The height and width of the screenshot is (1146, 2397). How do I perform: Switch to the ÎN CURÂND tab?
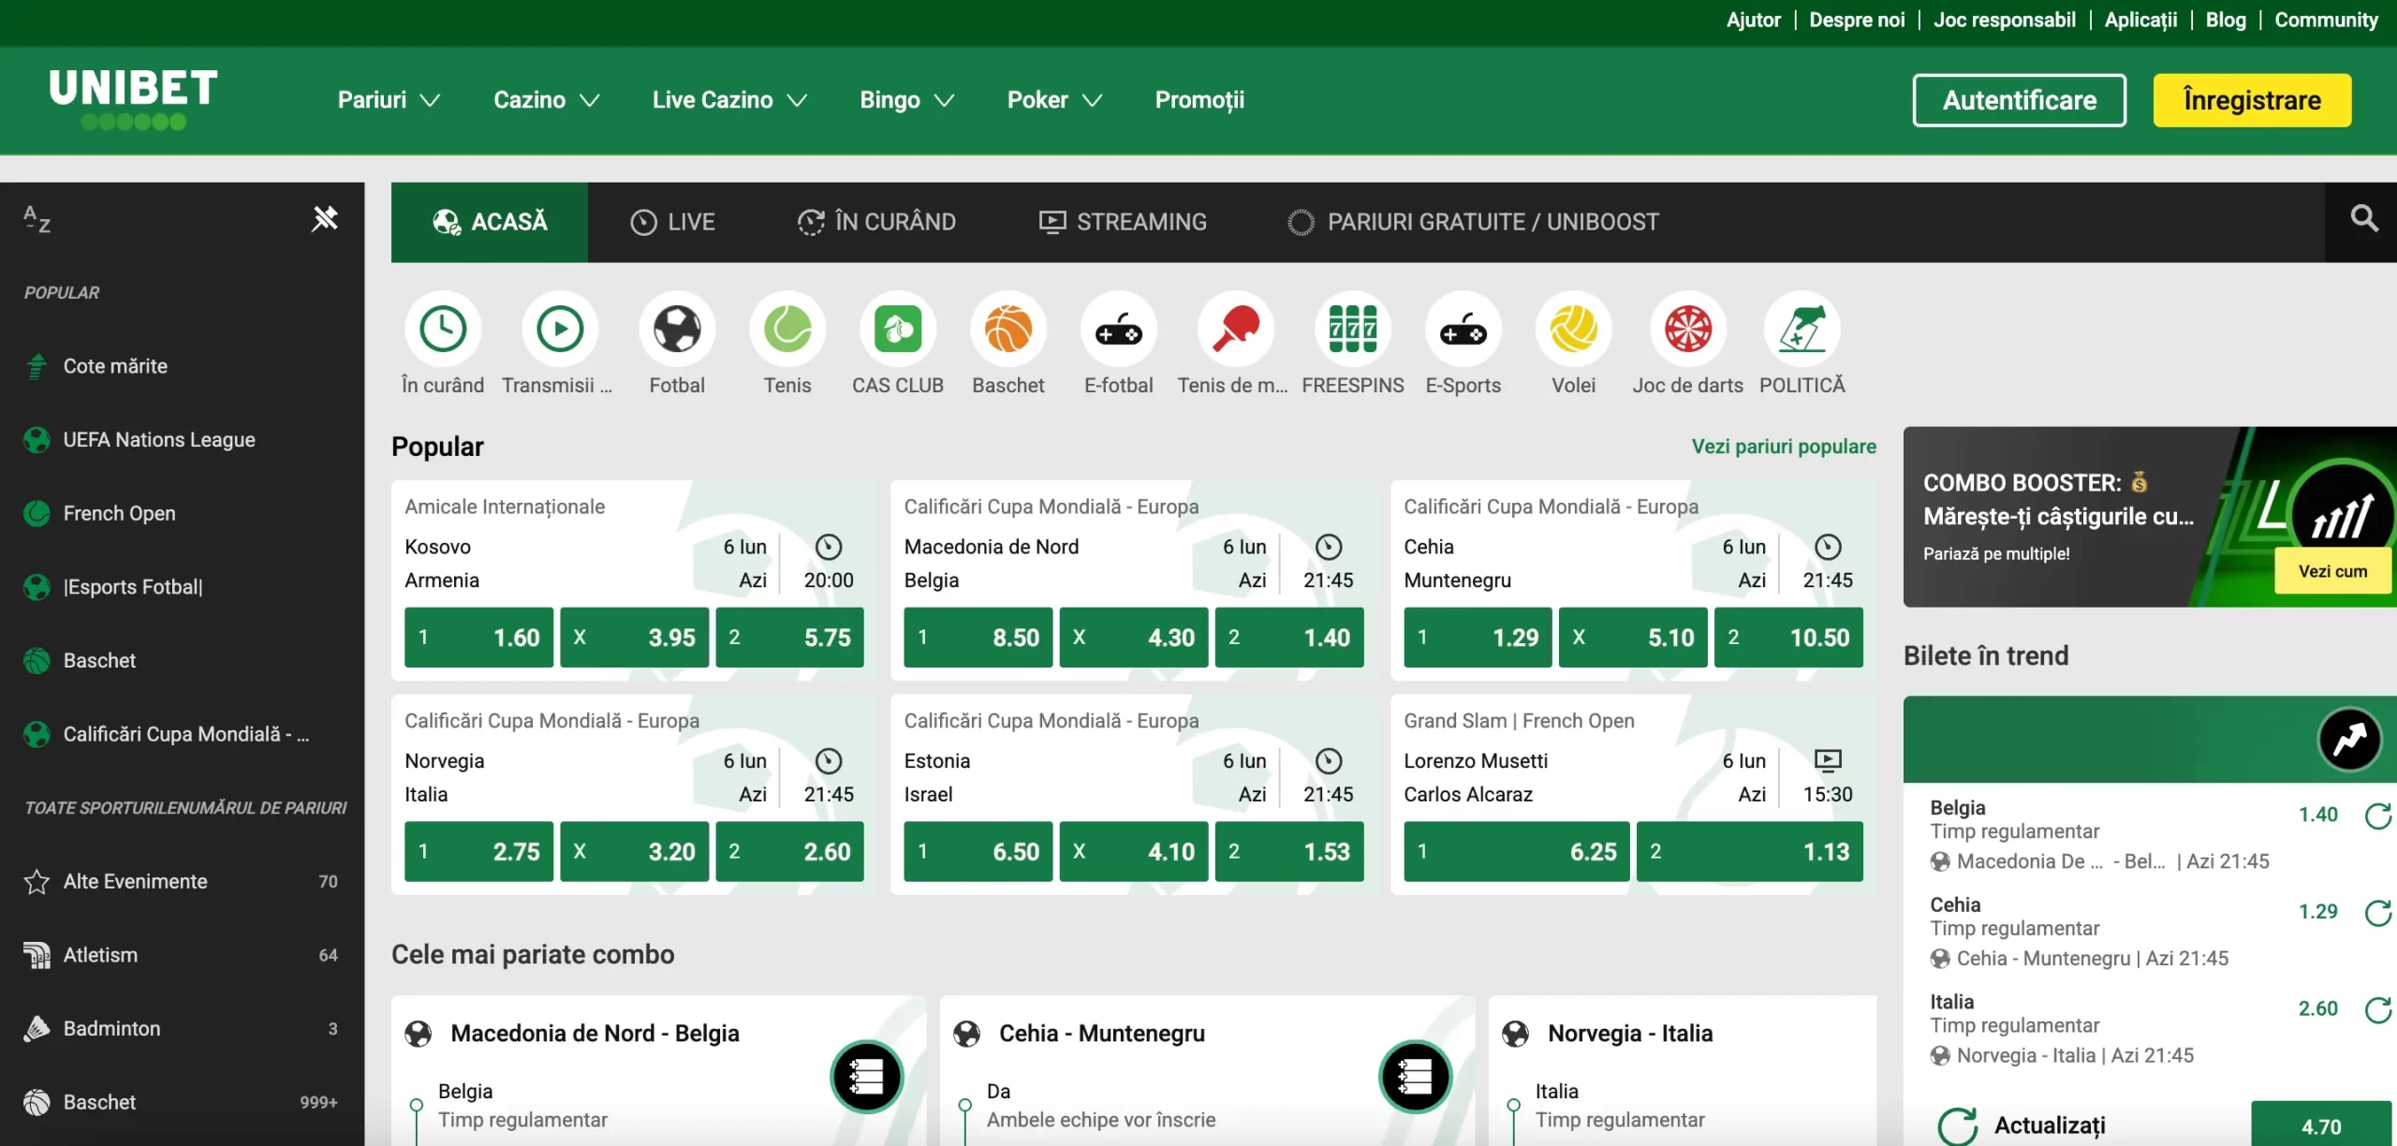tap(876, 222)
